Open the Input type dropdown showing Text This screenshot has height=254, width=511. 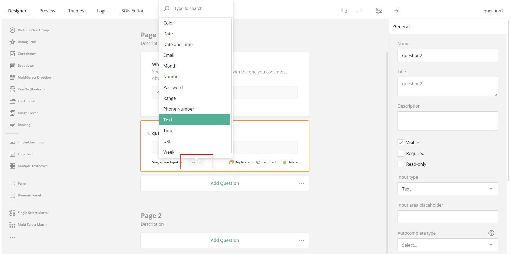click(x=447, y=189)
